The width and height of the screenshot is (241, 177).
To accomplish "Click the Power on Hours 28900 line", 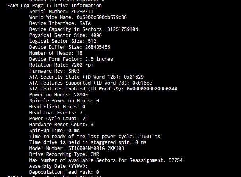I will tap(58, 95).
